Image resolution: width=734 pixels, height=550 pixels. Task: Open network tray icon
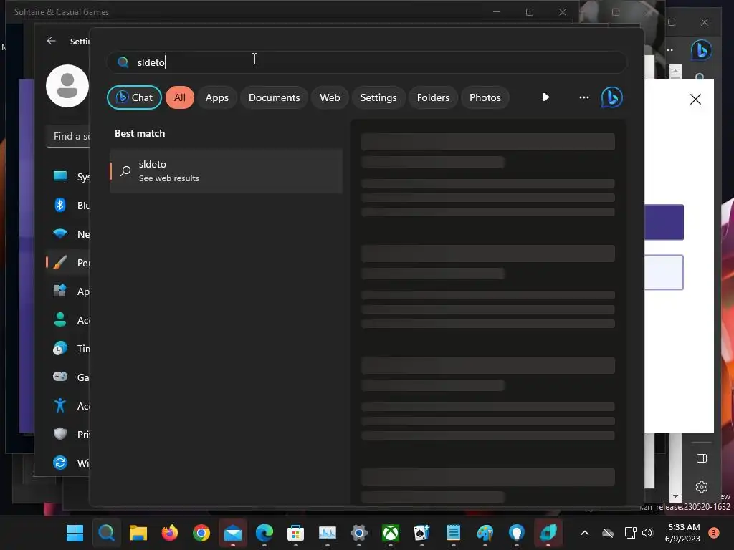[x=630, y=533]
